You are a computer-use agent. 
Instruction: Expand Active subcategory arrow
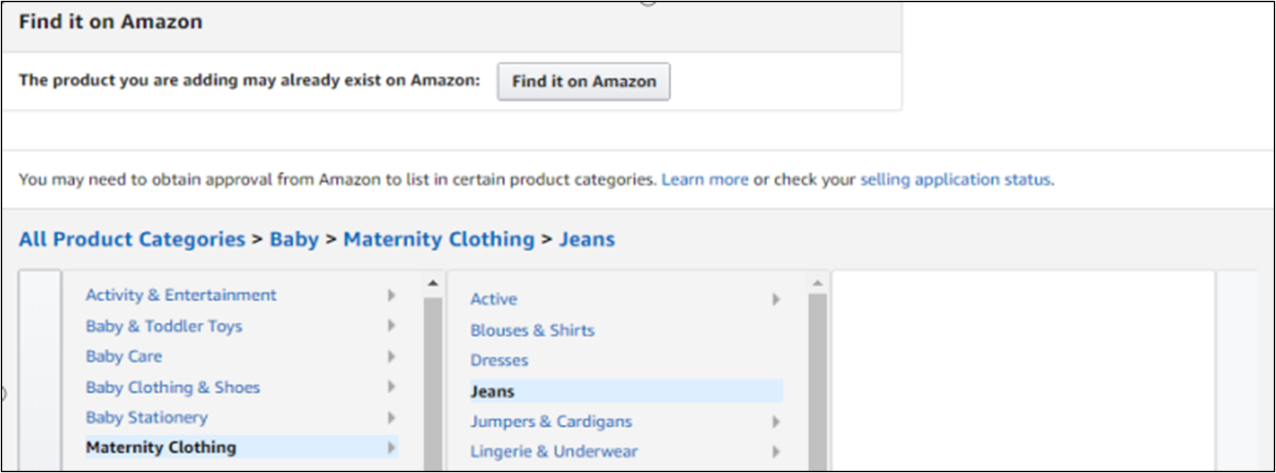pos(776,299)
